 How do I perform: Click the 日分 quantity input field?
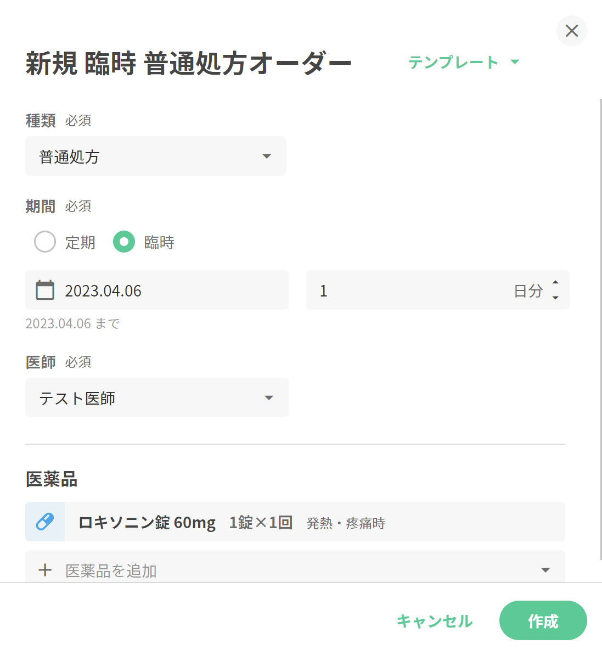412,290
